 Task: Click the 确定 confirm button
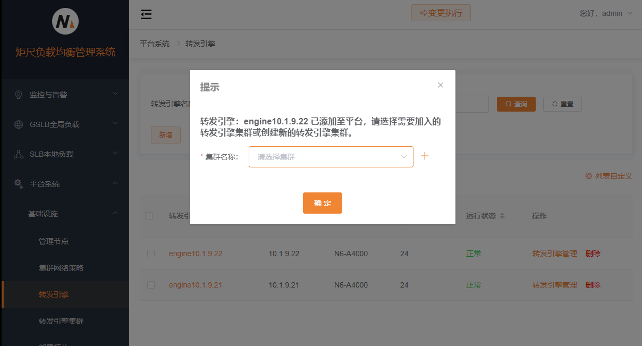tap(322, 202)
